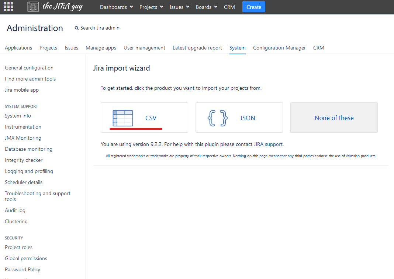The height and width of the screenshot is (279, 394).
Task: Open Project roles under Security
Action: [x=18, y=248]
